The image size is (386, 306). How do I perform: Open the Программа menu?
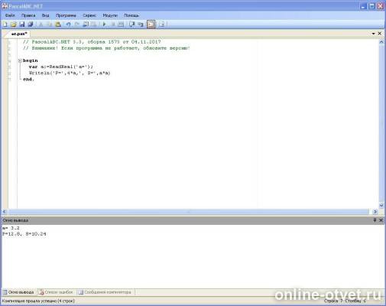(66, 15)
